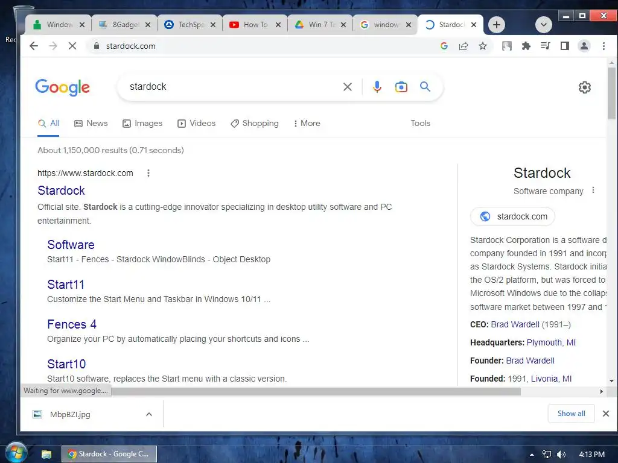Open a new tab with plus button
This screenshot has width=618, height=463.
497,25
